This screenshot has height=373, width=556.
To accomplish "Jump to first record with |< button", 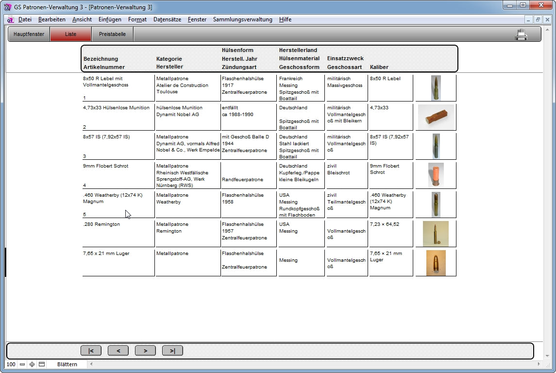I will pos(91,351).
